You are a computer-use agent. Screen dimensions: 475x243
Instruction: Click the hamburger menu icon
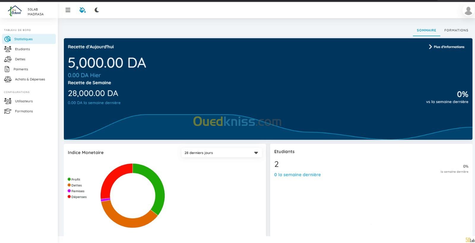(x=68, y=10)
